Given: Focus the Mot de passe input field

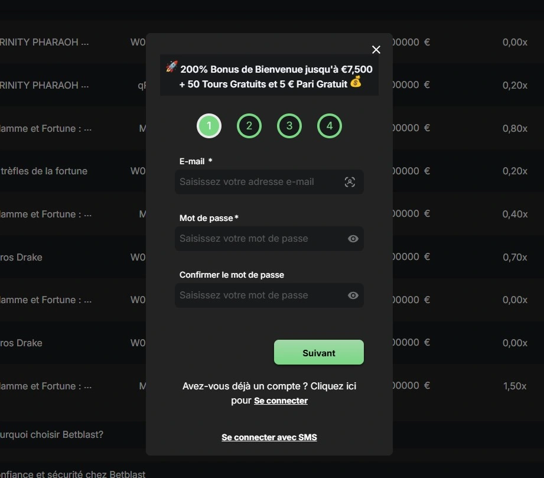Looking at the screenshot, I should (260, 239).
